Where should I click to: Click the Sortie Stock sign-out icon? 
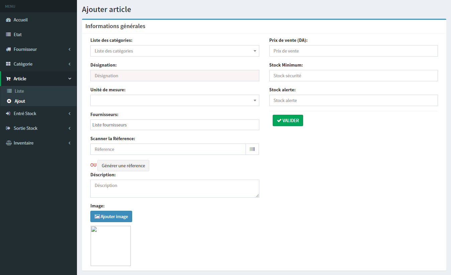8,128
